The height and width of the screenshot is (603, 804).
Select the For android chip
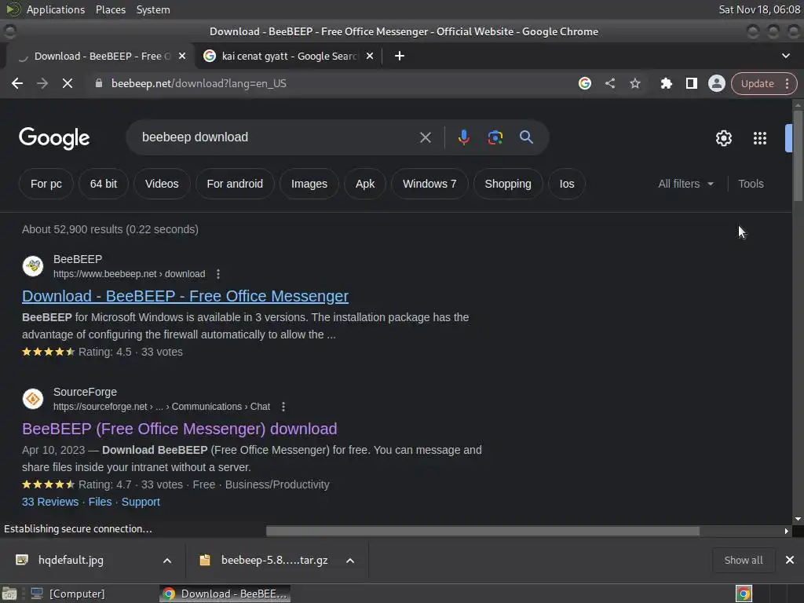[x=235, y=184]
